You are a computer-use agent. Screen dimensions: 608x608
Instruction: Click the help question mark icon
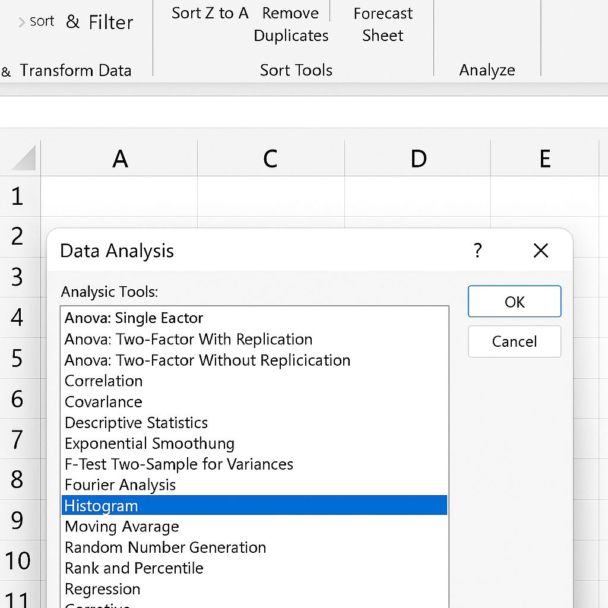pyautogui.click(x=477, y=251)
